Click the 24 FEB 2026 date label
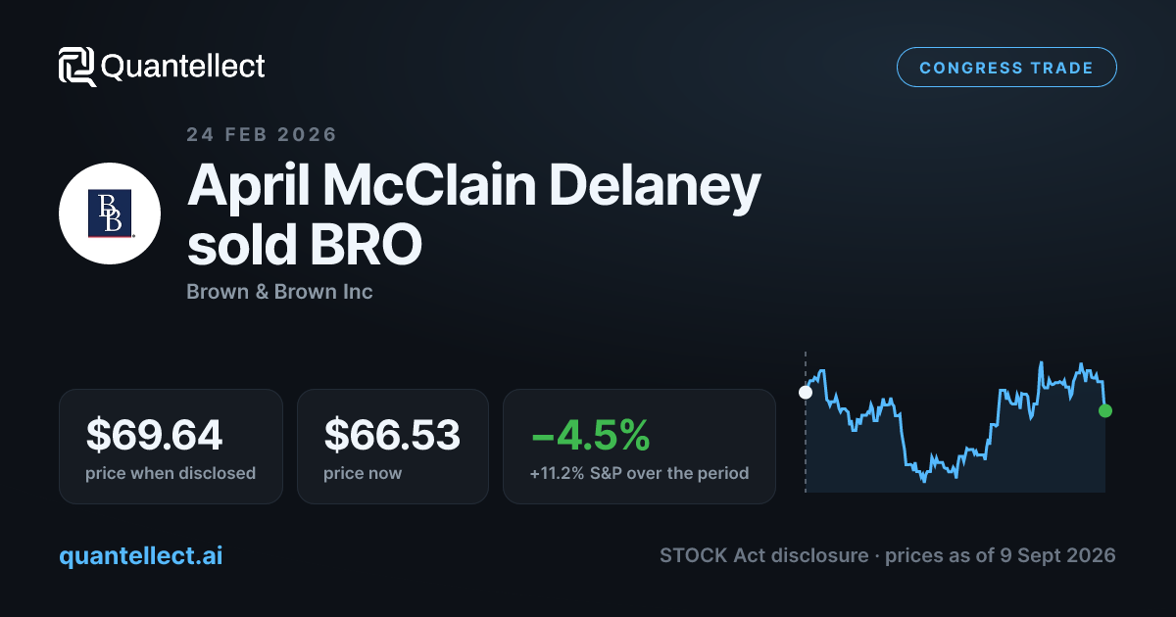The image size is (1176, 617). pos(262,135)
